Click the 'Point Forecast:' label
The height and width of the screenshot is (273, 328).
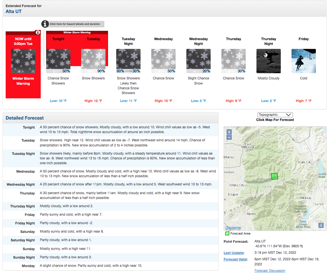[x=236, y=241]
